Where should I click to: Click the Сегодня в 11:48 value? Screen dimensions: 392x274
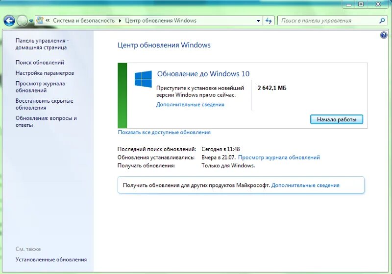(220, 149)
